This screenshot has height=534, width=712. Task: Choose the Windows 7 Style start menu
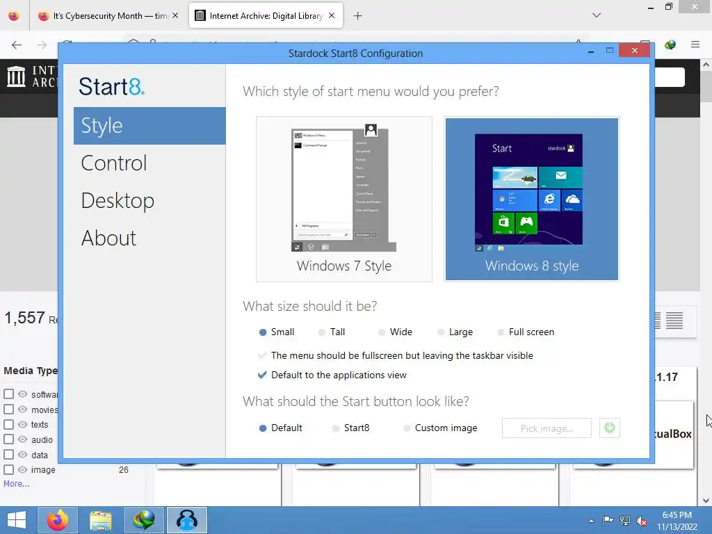[343, 199]
